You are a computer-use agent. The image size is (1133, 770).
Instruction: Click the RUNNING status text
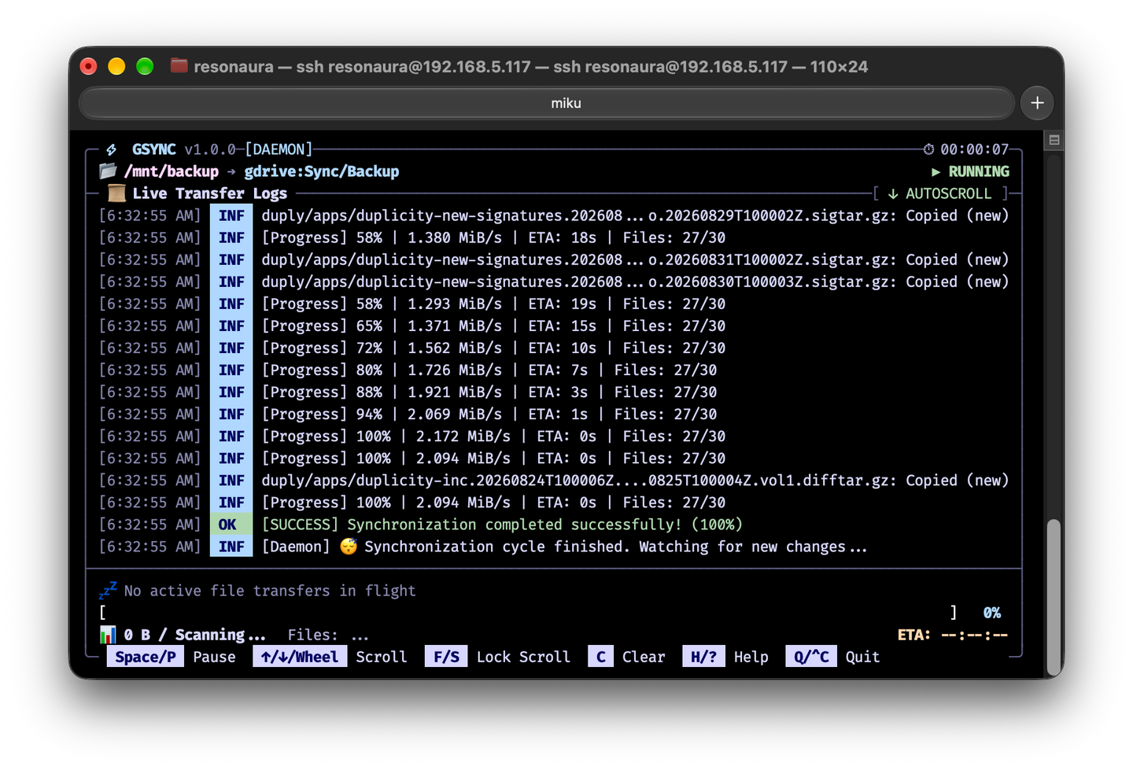978,171
